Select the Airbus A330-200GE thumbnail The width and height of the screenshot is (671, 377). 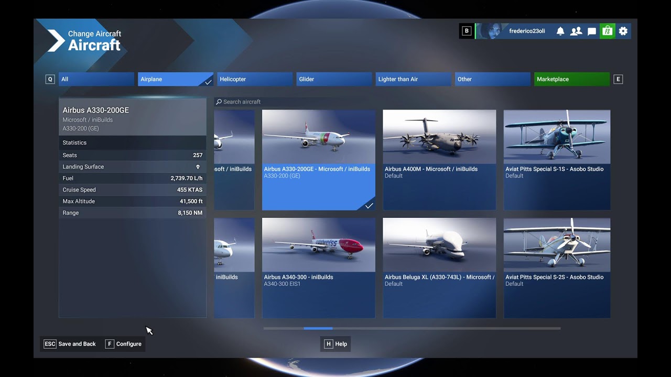(x=319, y=137)
